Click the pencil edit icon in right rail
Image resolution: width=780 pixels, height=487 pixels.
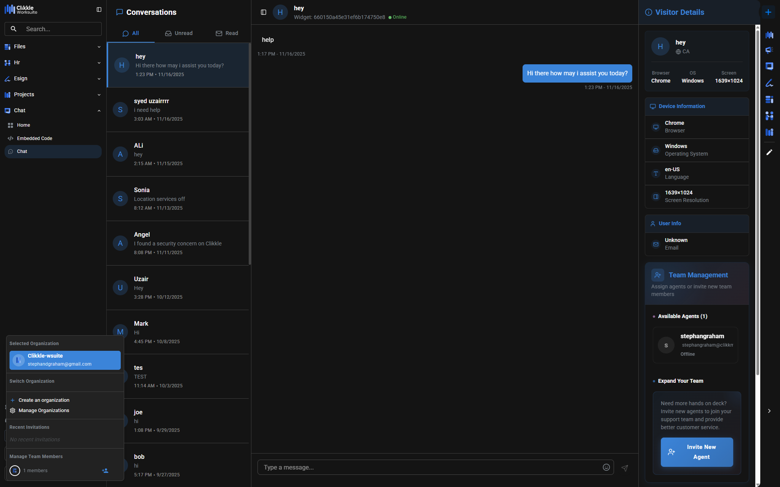click(769, 152)
